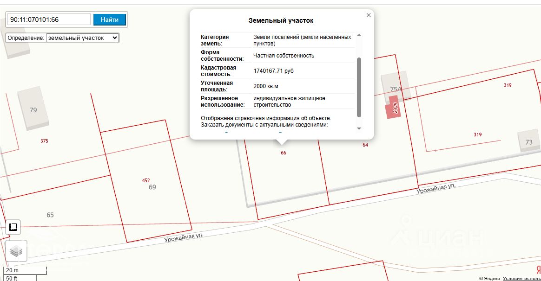The height and width of the screenshot is (281, 541).
Task: Click the 75А building label
Action: pyautogui.click(x=396, y=89)
